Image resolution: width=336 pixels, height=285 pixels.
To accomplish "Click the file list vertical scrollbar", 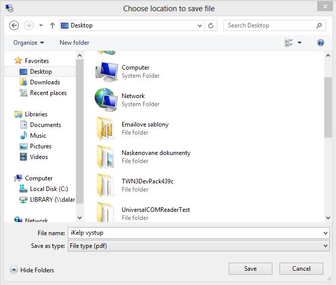I will (328, 107).
